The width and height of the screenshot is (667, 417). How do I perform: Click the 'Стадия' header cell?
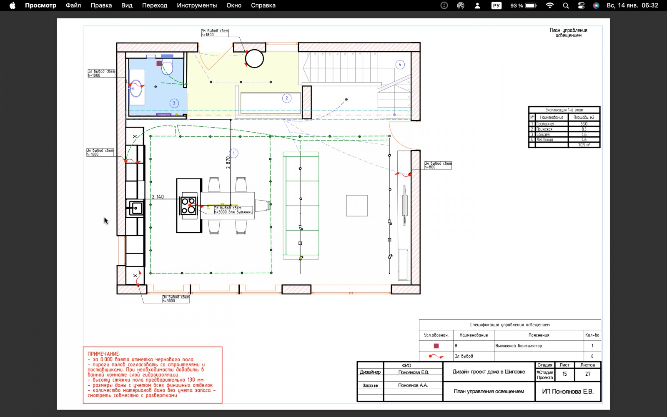544,365
